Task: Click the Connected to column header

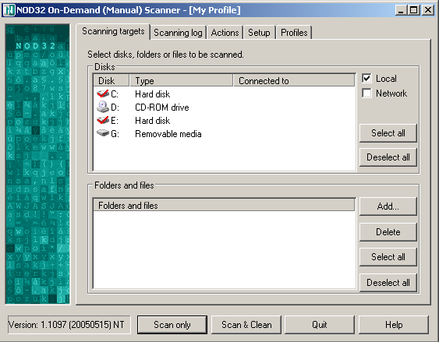Action: click(x=294, y=80)
